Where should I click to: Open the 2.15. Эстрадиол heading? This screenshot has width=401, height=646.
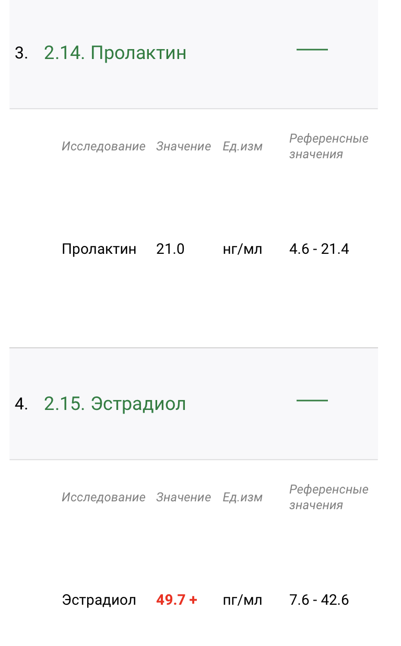(115, 404)
